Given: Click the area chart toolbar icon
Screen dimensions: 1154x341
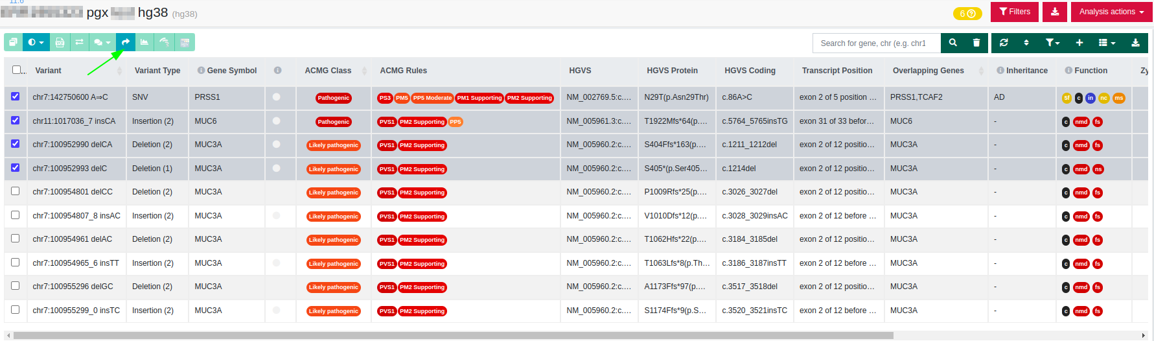Looking at the screenshot, I should click(x=144, y=42).
